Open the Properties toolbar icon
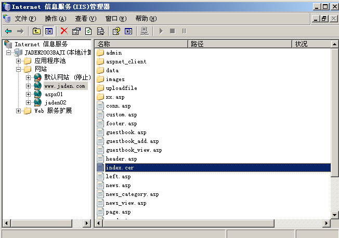This screenshot has height=238, width=339. pyautogui.click(x=76, y=31)
